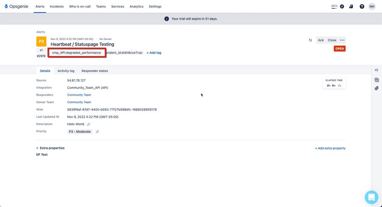This screenshot has width=382, height=207.
Task: Click the Elapsed Time box
Action: [334, 83]
